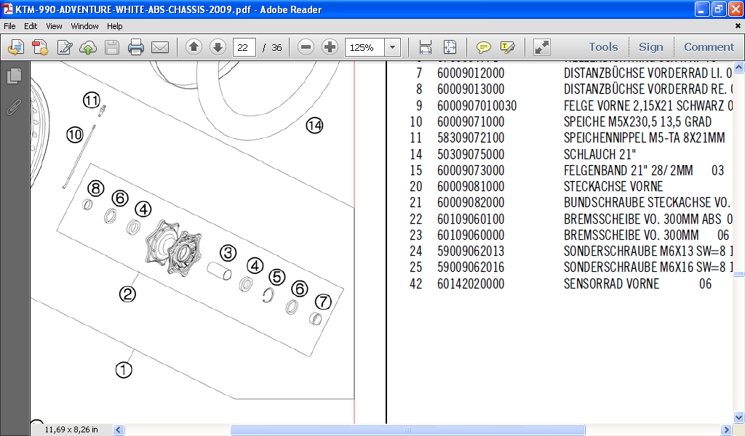Open the Window menu
The image size is (745, 436).
(84, 26)
